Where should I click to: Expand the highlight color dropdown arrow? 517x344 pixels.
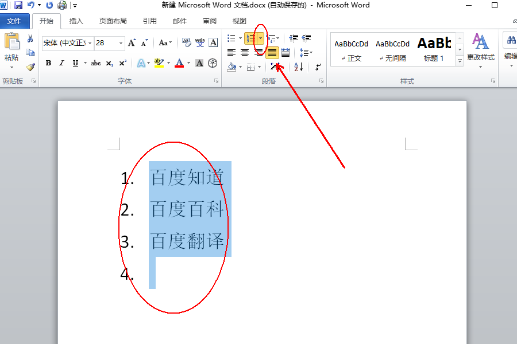pos(168,63)
